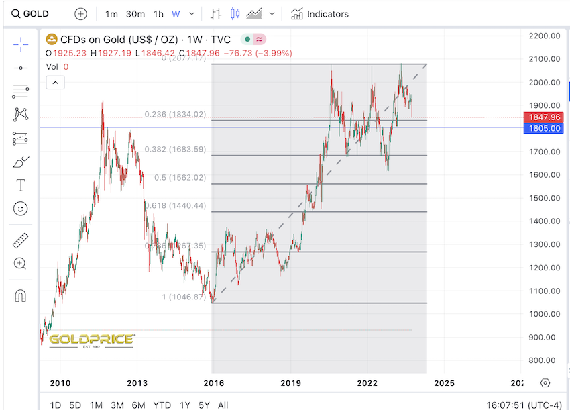Click the green market status dot
The width and height of the screenshot is (570, 410).
(x=247, y=39)
